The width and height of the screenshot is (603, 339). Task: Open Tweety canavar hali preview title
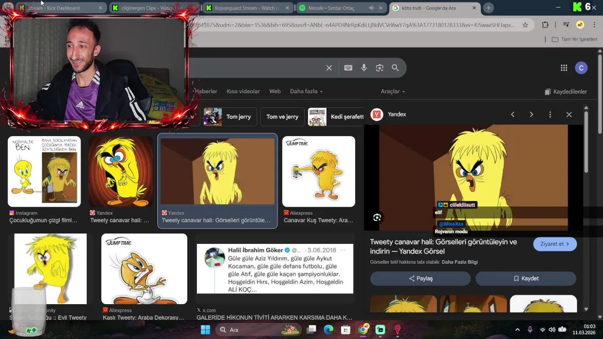(443, 246)
